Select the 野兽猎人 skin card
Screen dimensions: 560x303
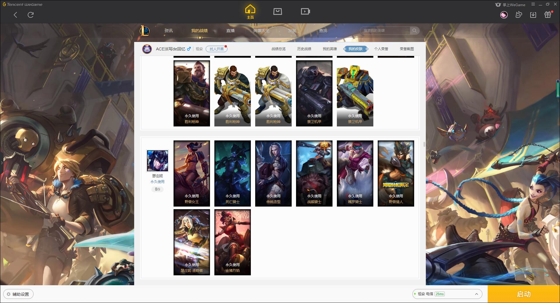(396, 173)
